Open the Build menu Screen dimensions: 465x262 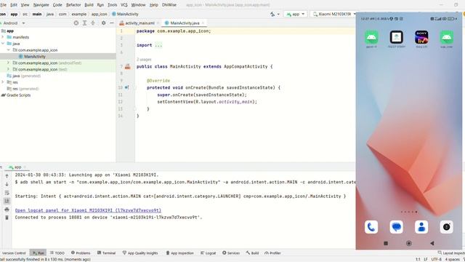click(89, 5)
